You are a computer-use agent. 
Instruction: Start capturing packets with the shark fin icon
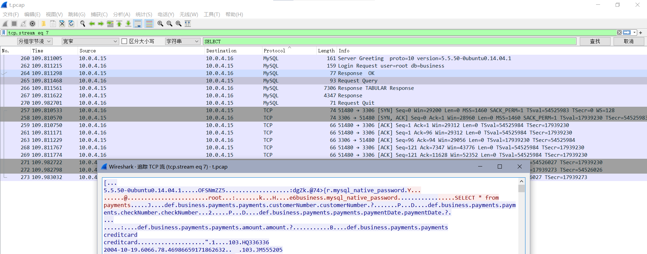click(x=5, y=24)
